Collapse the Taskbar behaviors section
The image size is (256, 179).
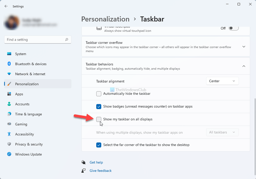coord(244,66)
